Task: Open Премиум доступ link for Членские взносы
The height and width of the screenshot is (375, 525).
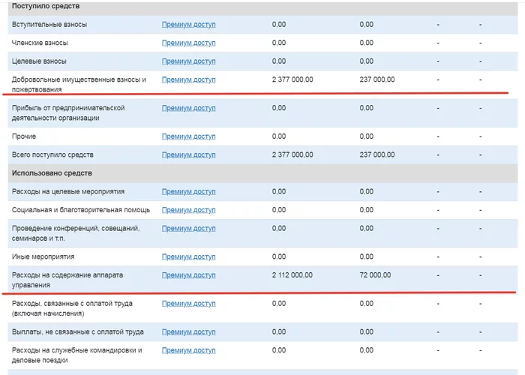Action: (188, 43)
